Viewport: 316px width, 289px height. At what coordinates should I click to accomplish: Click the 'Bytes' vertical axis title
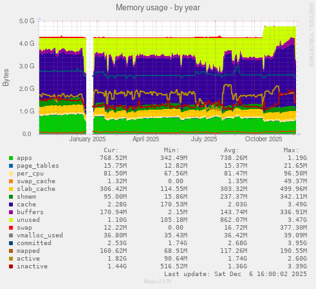(6, 77)
